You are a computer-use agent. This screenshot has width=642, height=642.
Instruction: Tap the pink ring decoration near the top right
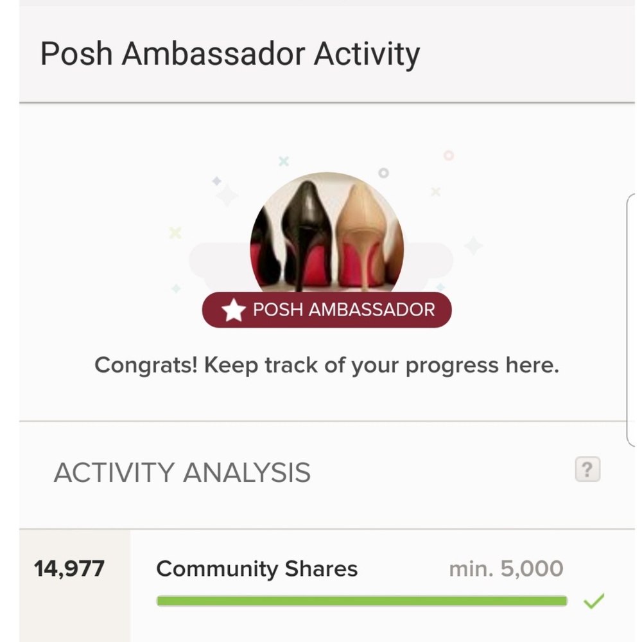coord(448,156)
